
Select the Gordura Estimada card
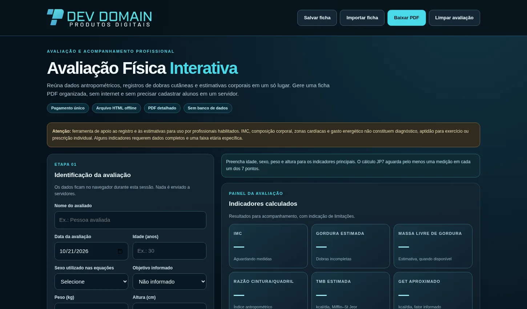[x=351, y=246]
